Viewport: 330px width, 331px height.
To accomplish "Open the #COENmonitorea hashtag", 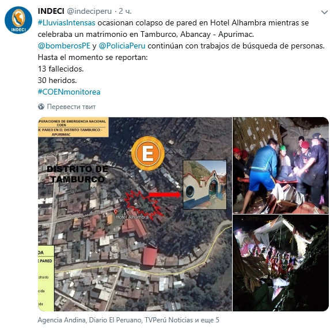I will point(69,92).
